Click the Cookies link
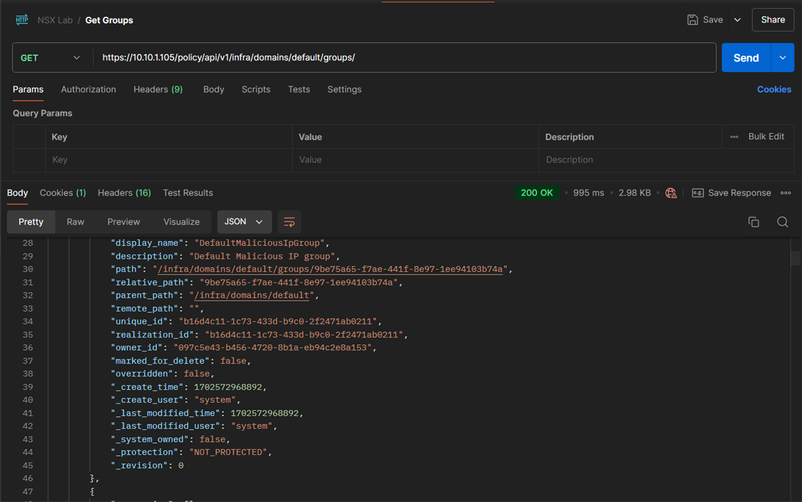The height and width of the screenshot is (502, 802). [x=774, y=90]
